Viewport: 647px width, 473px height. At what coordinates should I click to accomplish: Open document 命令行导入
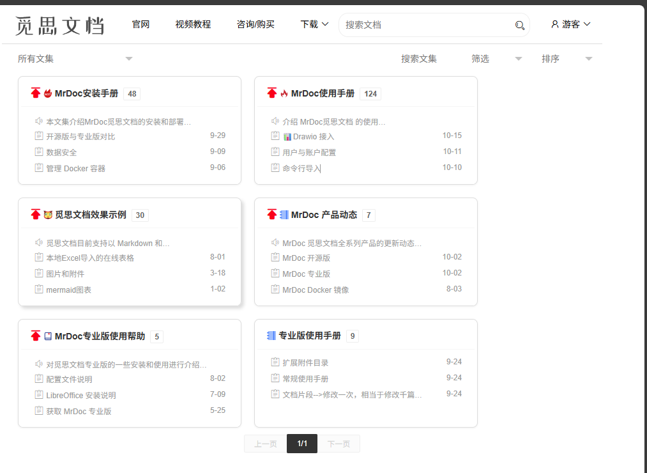click(x=301, y=168)
